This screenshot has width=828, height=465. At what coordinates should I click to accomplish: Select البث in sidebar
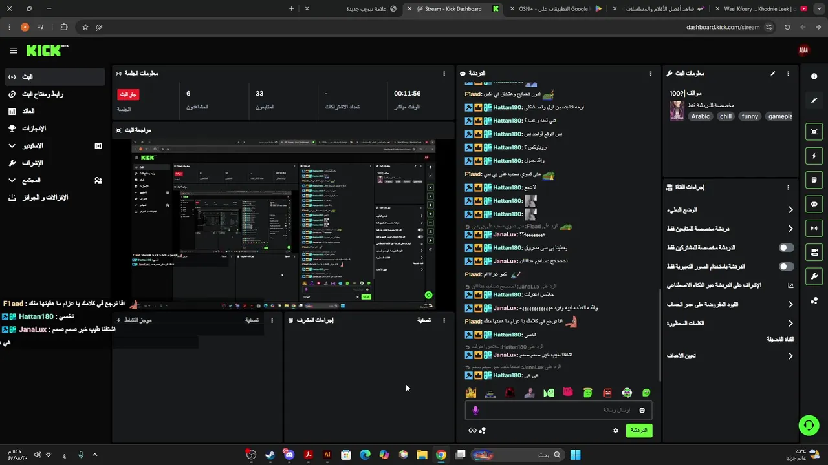point(55,77)
